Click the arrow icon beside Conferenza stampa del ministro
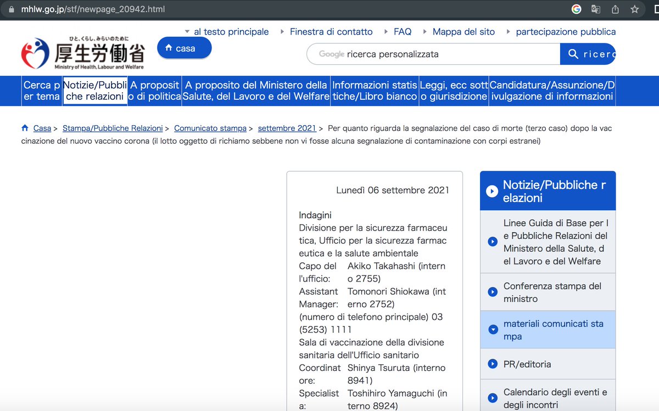The width and height of the screenshot is (659, 411). point(493,292)
